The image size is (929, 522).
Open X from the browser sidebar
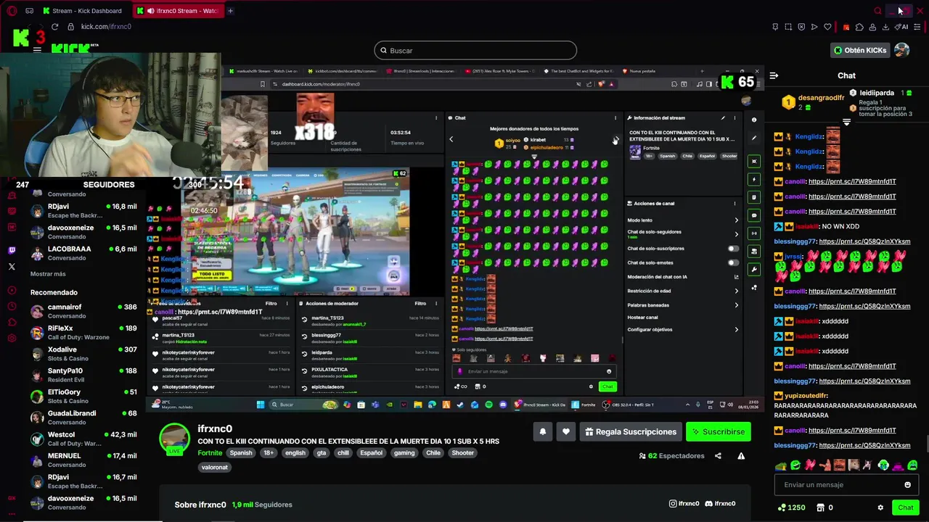tap(12, 267)
